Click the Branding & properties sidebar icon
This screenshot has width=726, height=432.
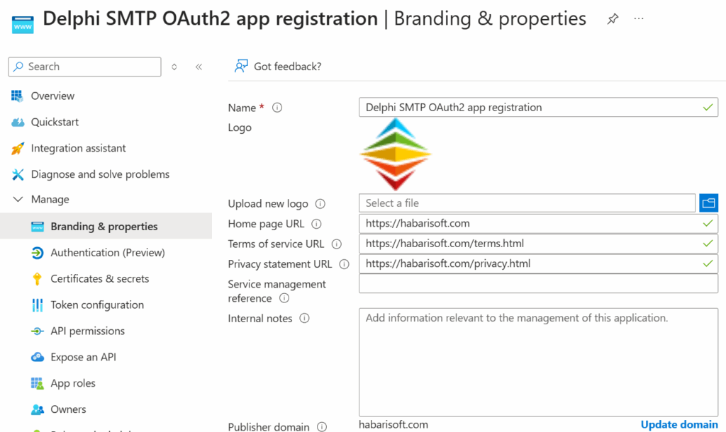click(x=38, y=227)
